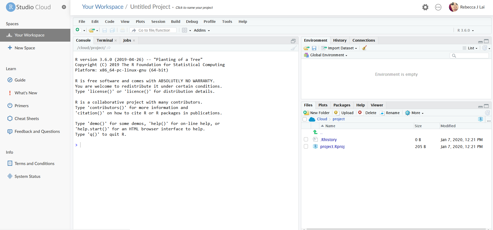The image size is (493, 230).
Task: Switch to the Packages tab
Action: [x=342, y=105]
